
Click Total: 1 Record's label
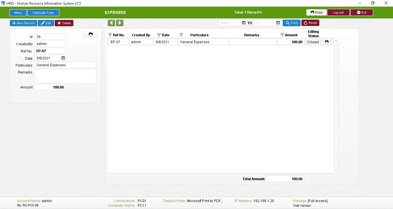click(248, 12)
